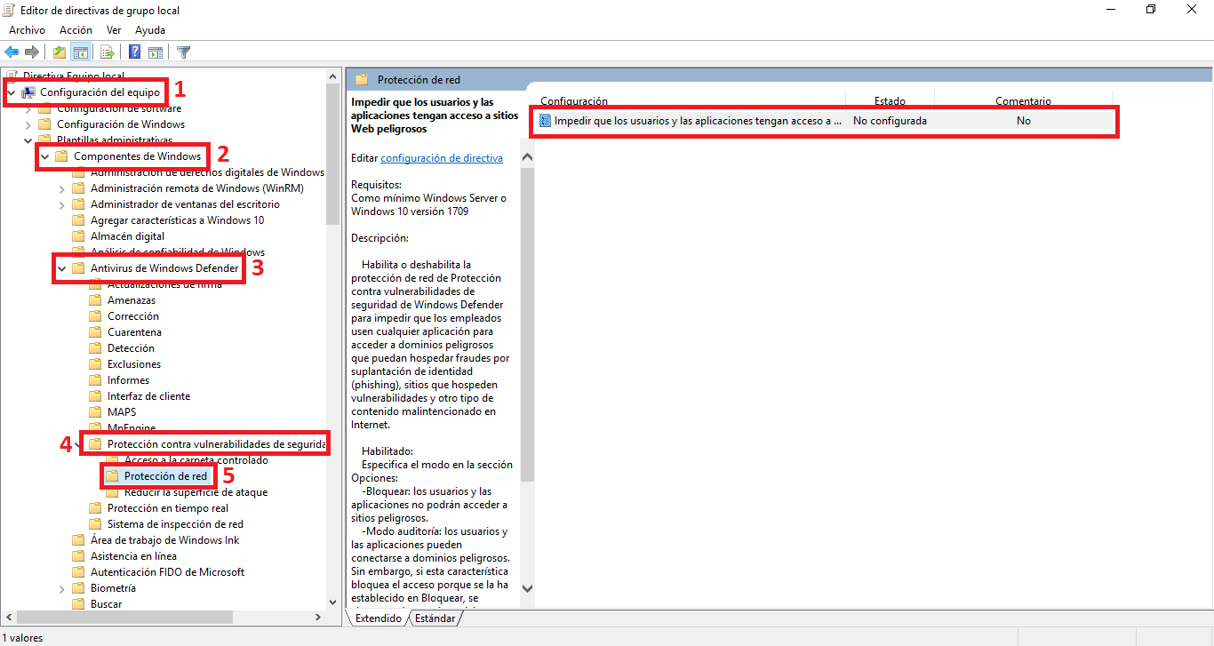The height and width of the screenshot is (646, 1214).
Task: Expand Administrador de ventanas del escritorio node
Action: 61,204
